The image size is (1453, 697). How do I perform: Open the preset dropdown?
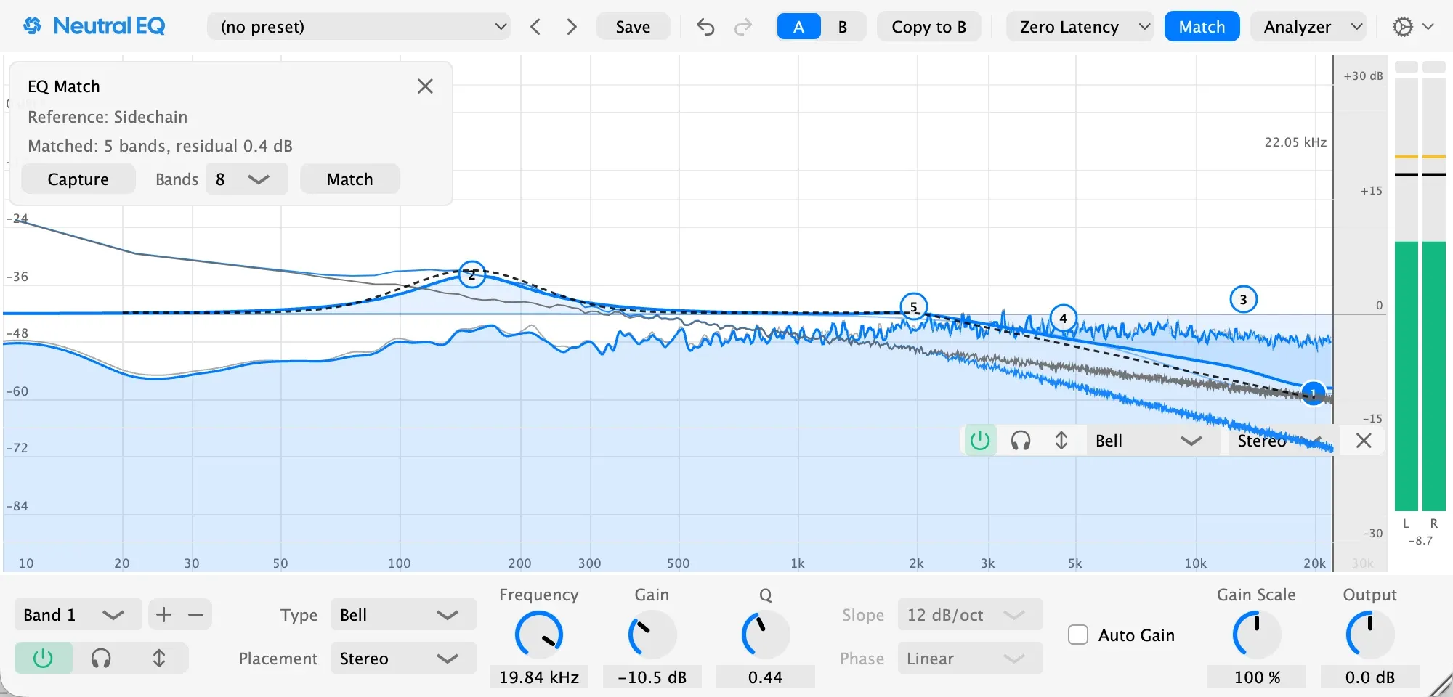358,27
